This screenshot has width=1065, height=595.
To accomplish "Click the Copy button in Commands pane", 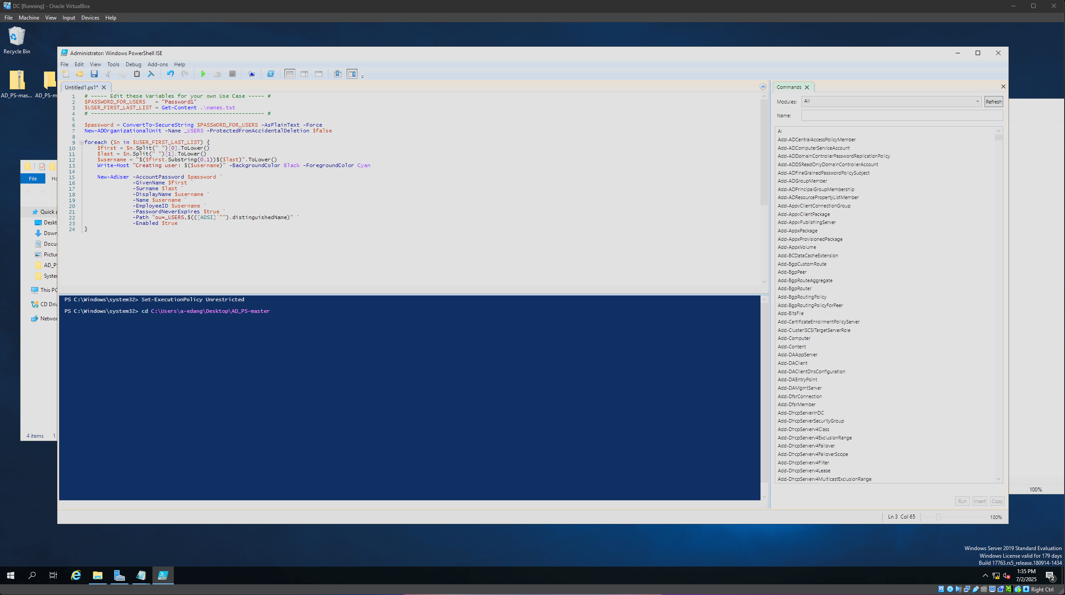I will (997, 501).
